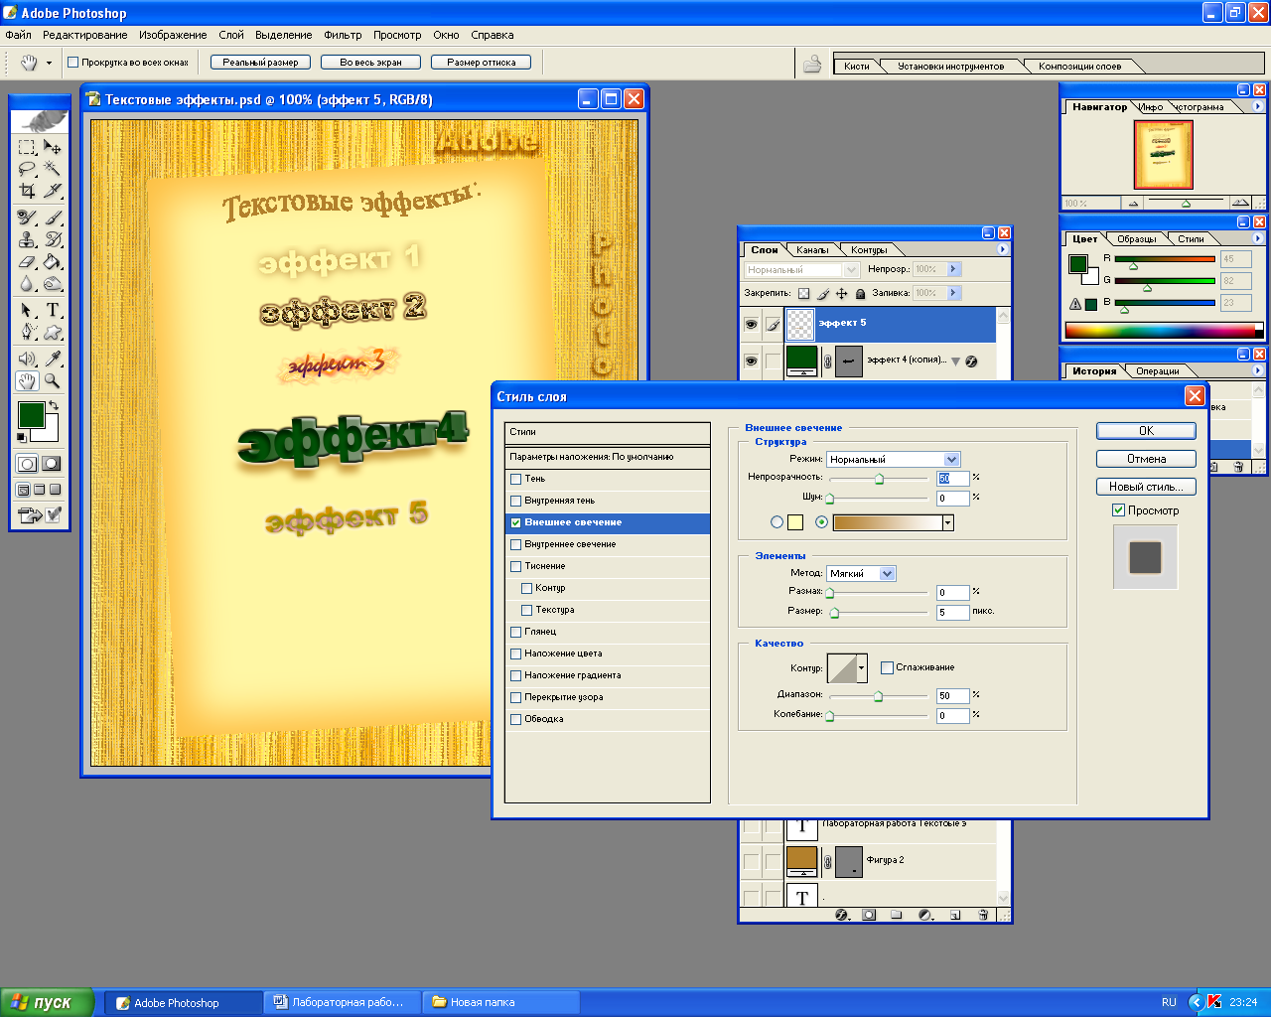
Task: Select the Eraser tool
Action: (x=27, y=261)
